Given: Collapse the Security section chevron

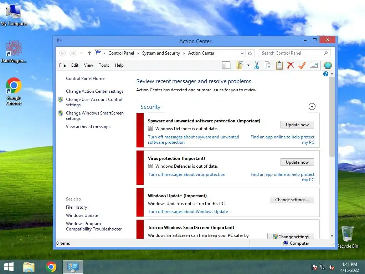Looking at the screenshot, I should click(312, 107).
